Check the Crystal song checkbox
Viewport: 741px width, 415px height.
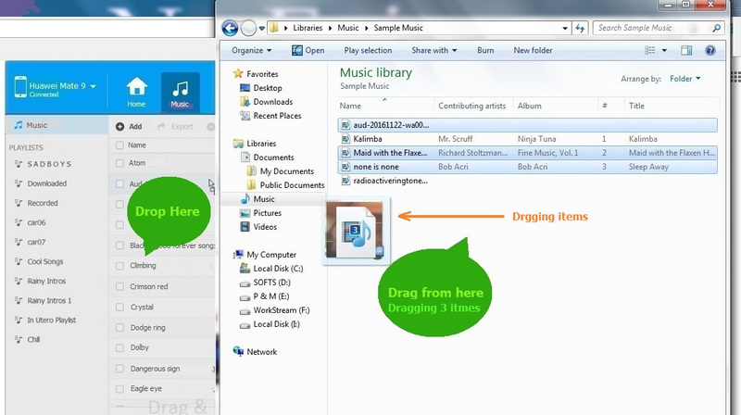pyautogui.click(x=119, y=308)
